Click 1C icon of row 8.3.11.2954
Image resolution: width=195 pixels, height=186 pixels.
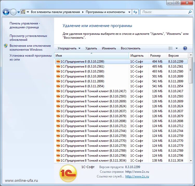click(58, 86)
